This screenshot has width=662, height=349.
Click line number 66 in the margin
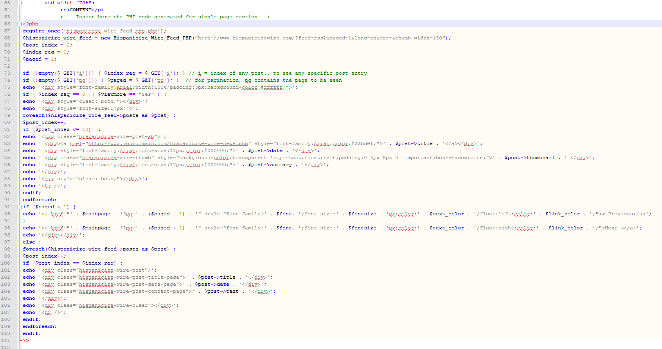point(7,24)
